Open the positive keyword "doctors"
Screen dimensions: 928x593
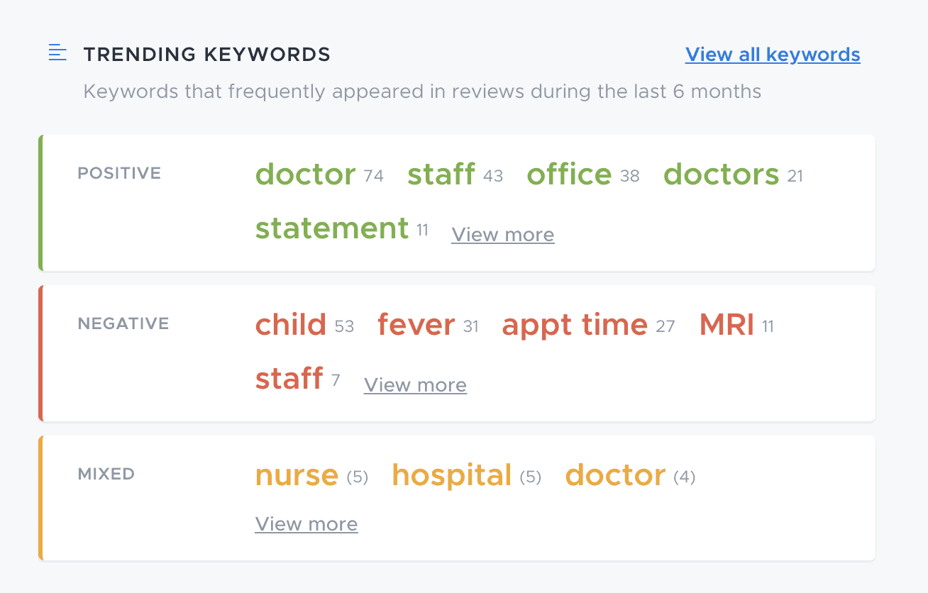point(721,174)
